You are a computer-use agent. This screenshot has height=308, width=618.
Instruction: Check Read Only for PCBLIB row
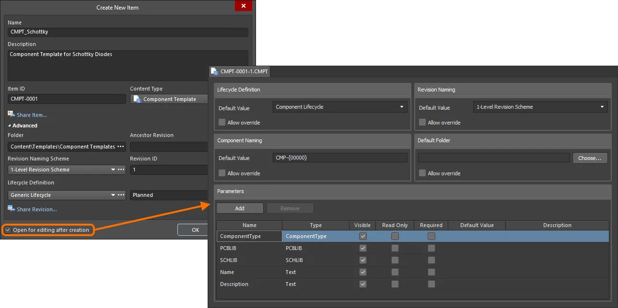395,248
